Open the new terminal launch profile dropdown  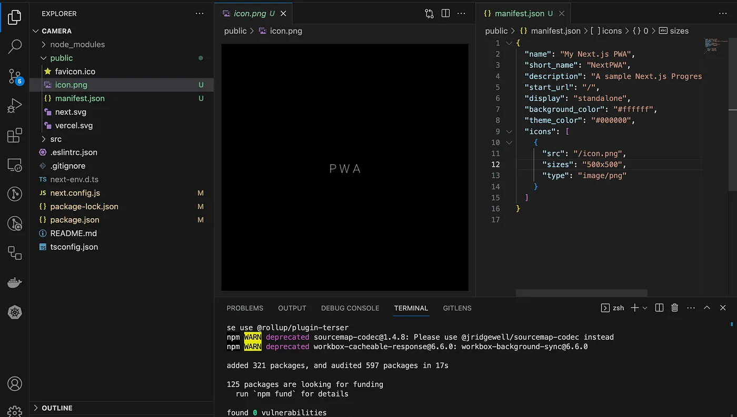[645, 308]
